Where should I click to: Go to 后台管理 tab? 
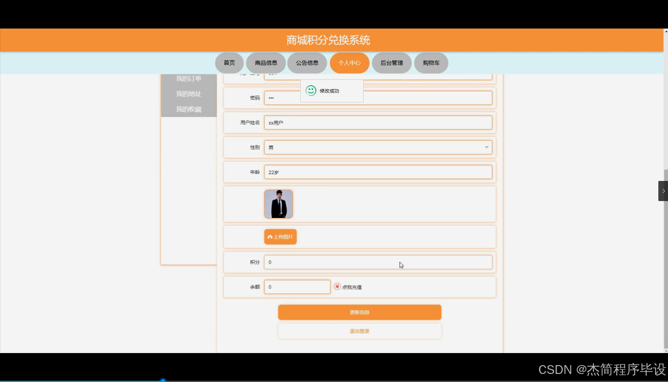(392, 63)
